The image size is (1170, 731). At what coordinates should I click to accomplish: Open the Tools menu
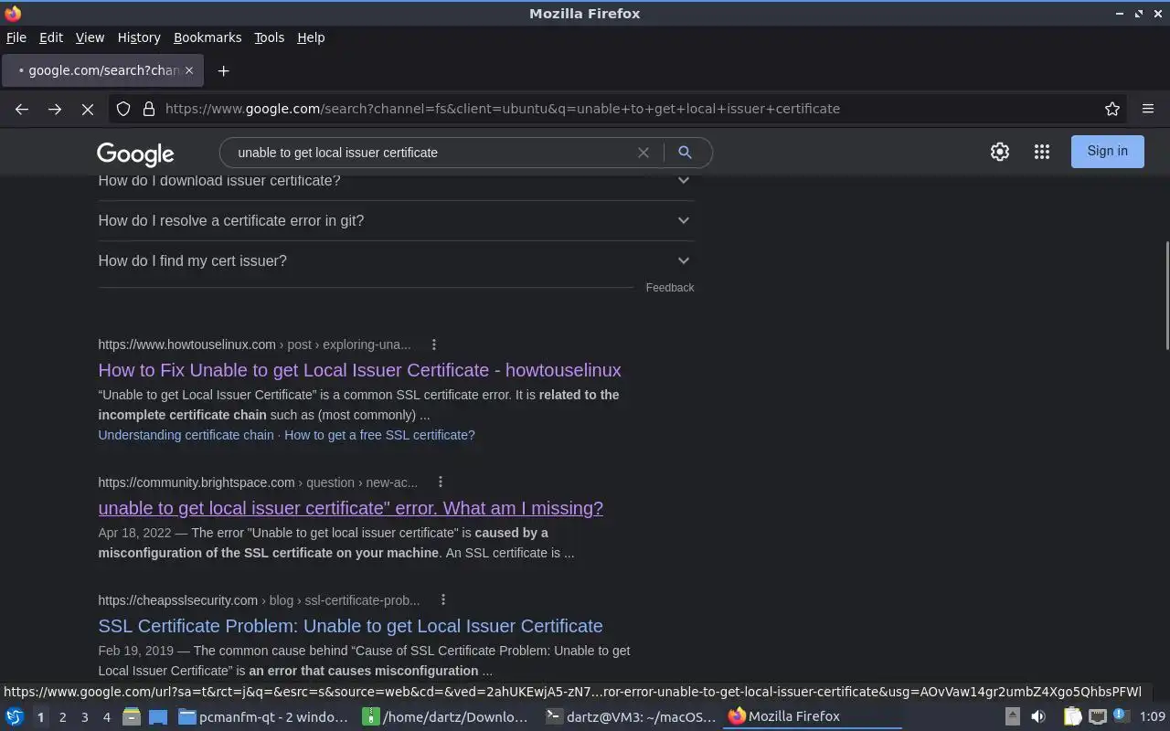(x=269, y=37)
